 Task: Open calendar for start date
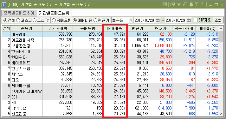pos(158,20)
